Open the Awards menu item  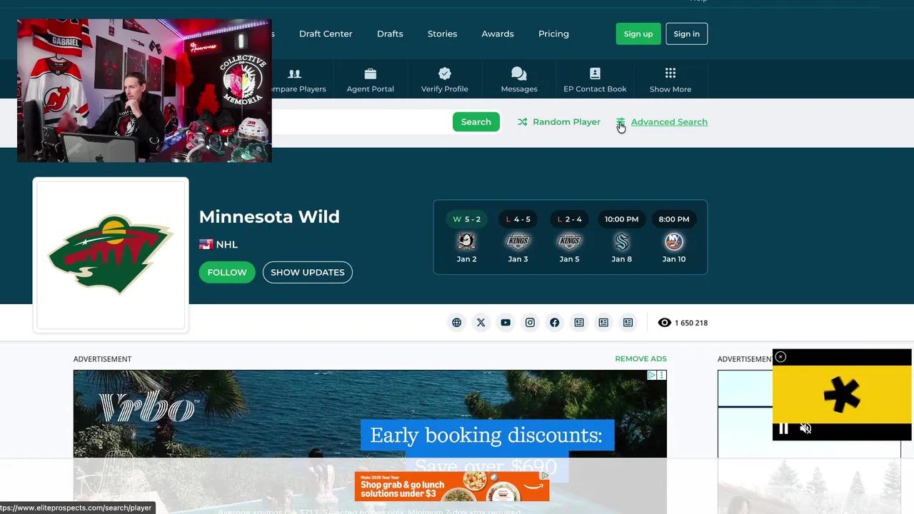[498, 34]
